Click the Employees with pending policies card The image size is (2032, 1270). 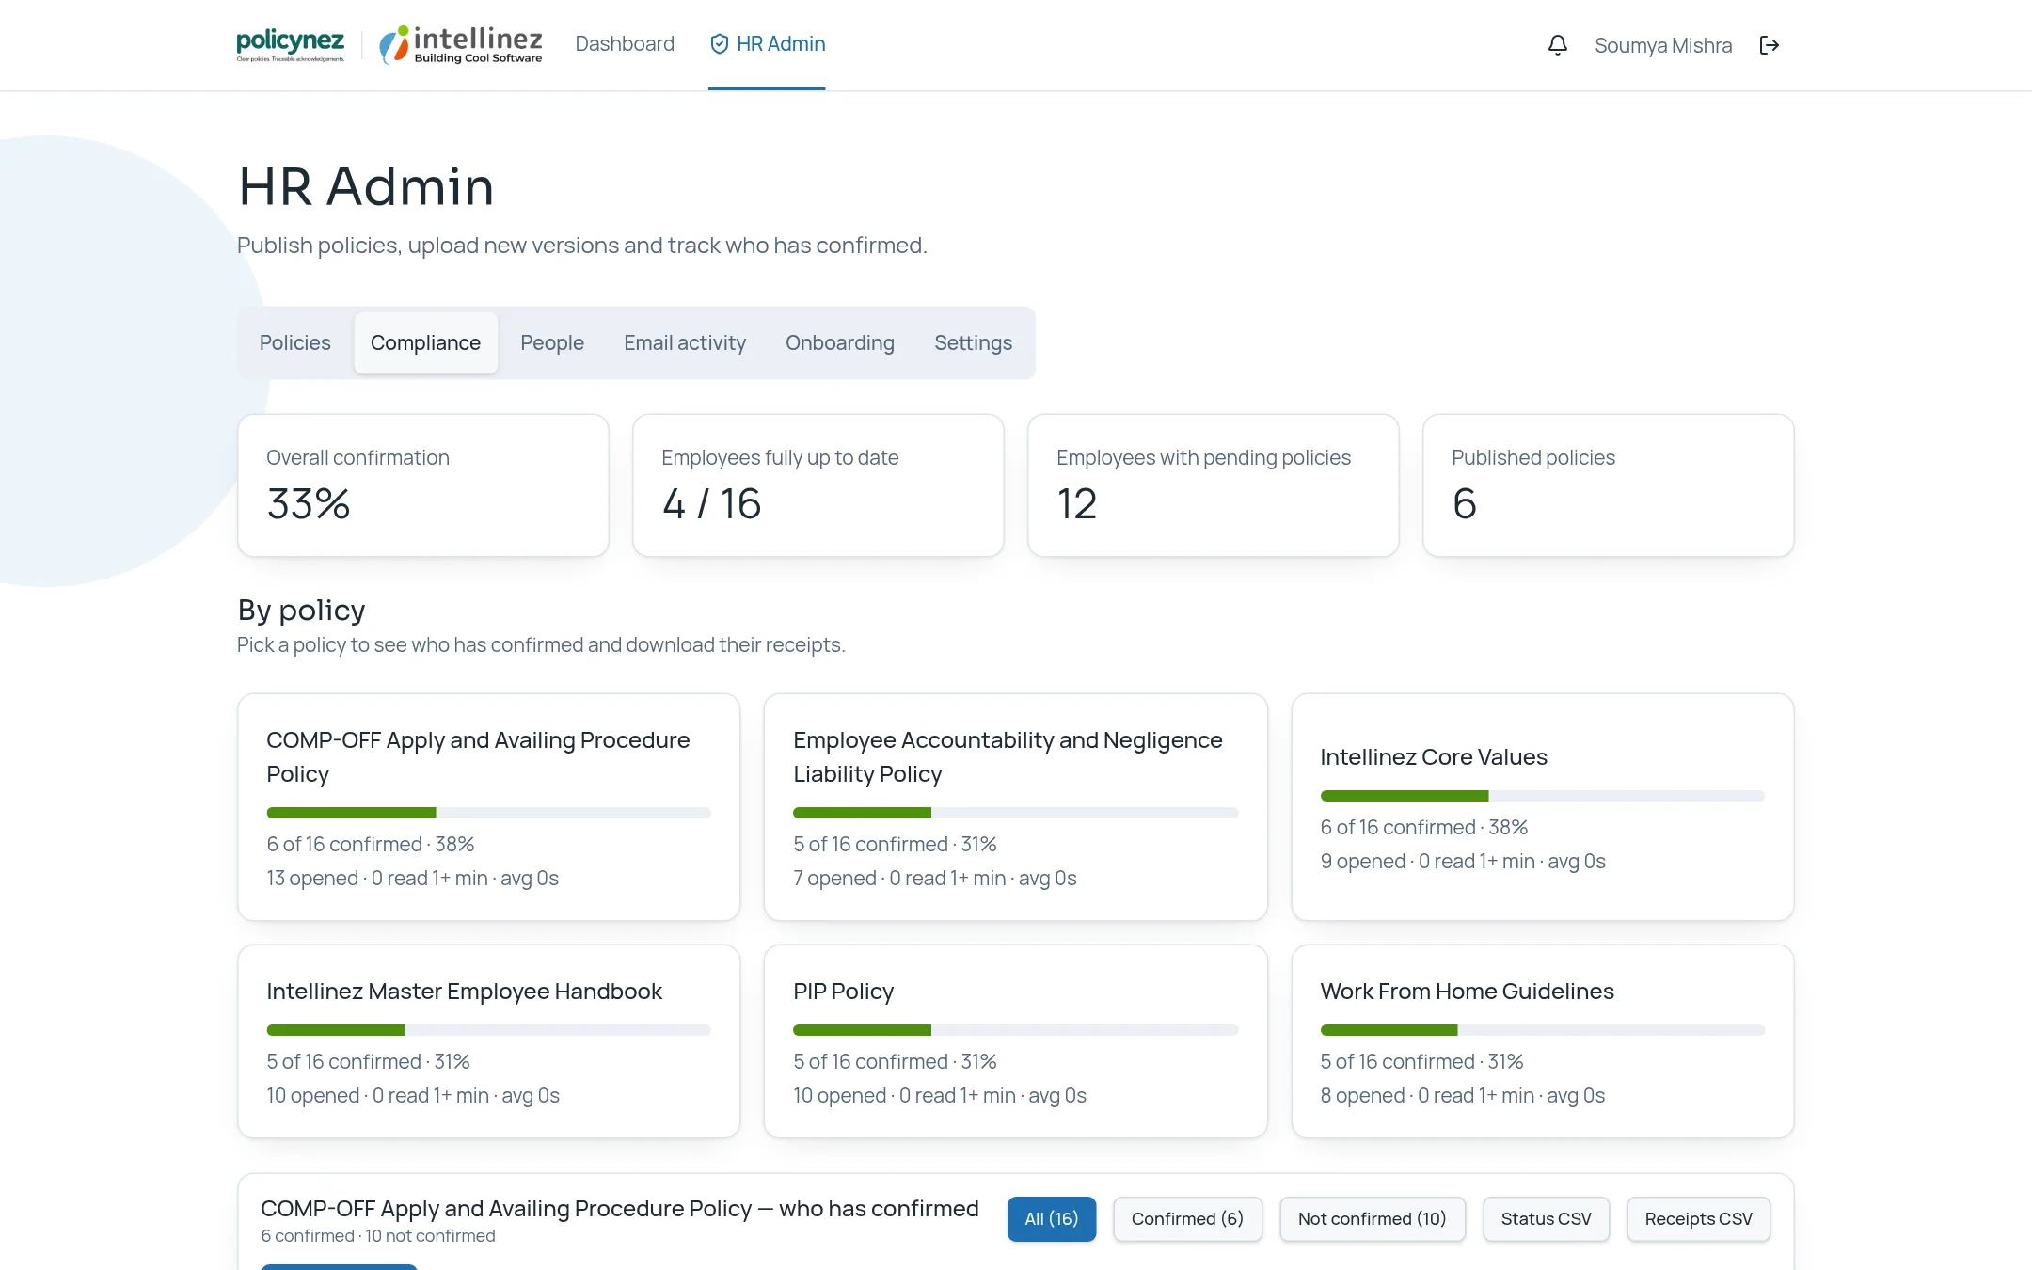1214,485
